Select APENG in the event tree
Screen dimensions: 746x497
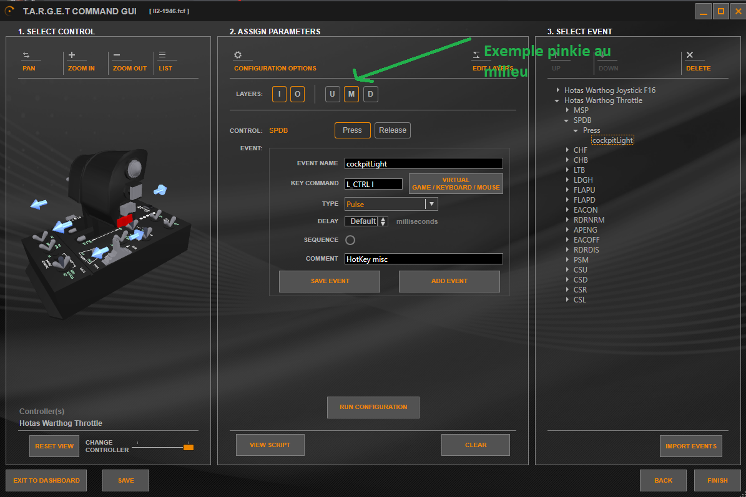(585, 230)
